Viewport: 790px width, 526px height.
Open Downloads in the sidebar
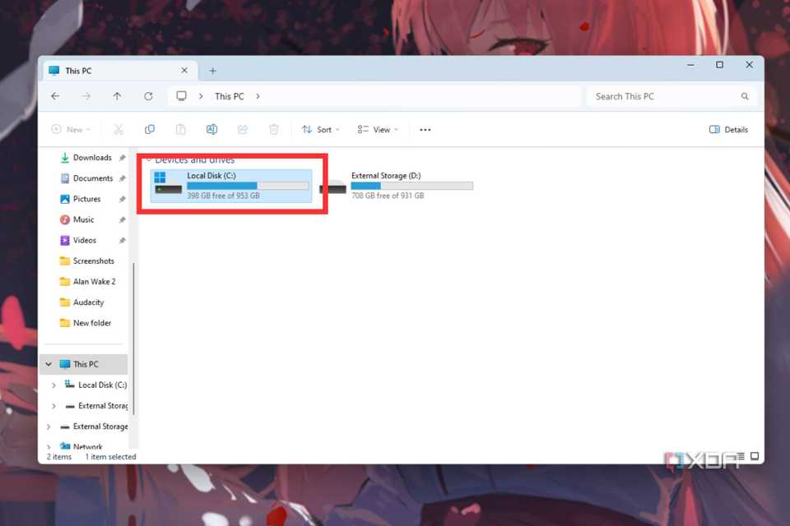[x=92, y=158]
